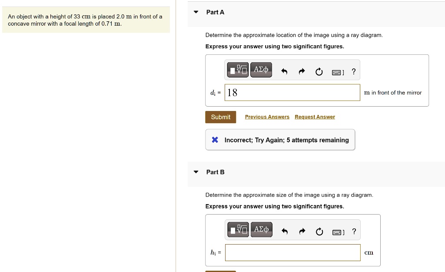Image resolution: width=445 pixels, height=272 pixels.
Task: Open help question mark in Part A
Action: tap(354, 71)
